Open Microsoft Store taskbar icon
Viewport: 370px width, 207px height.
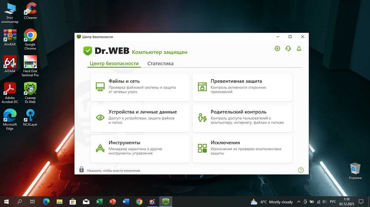(73, 201)
